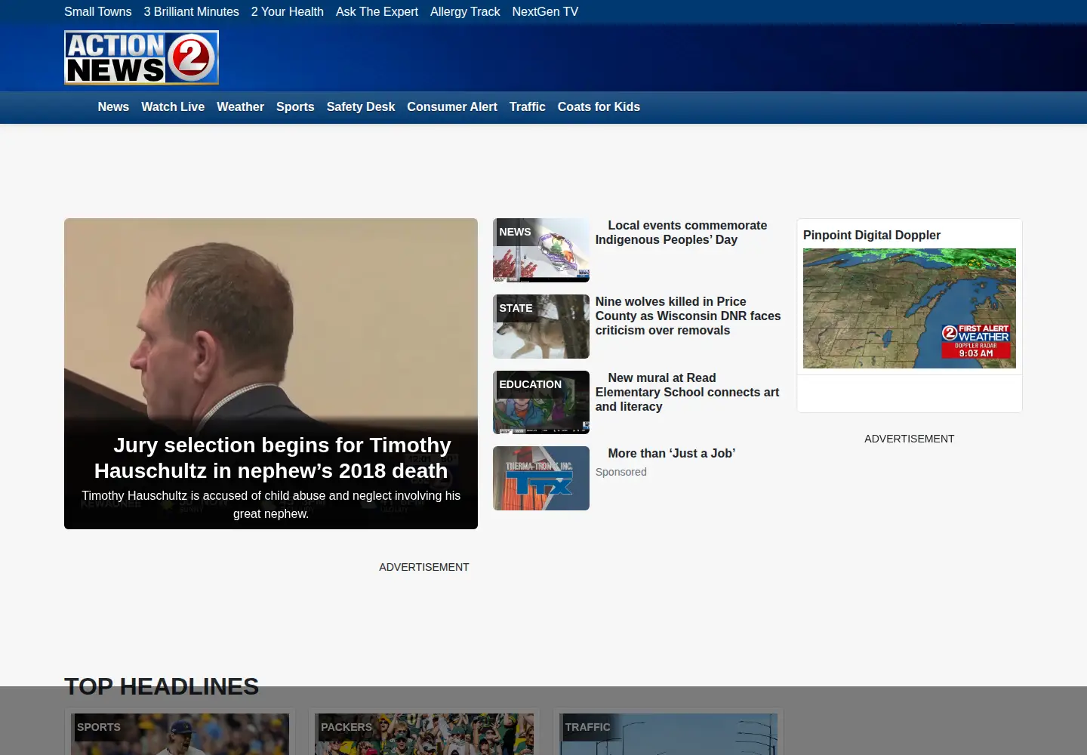Screen dimensions: 1087x755
Task: Open the Weather menu
Action: 240,107
